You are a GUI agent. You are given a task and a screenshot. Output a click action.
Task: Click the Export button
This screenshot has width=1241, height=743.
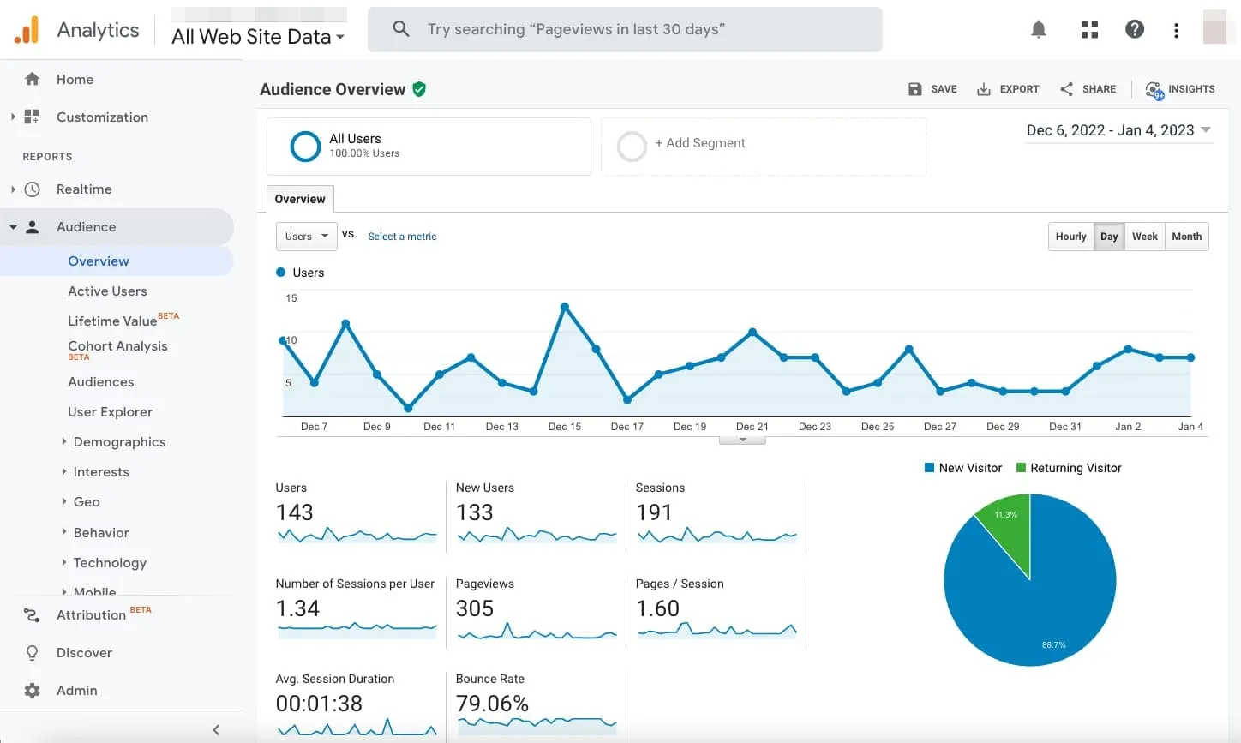pyautogui.click(x=1008, y=88)
